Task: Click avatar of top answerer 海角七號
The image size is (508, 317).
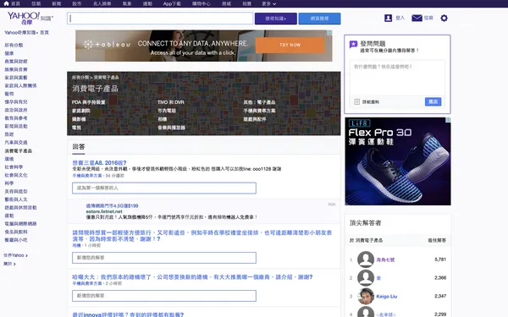Action: coord(366,260)
